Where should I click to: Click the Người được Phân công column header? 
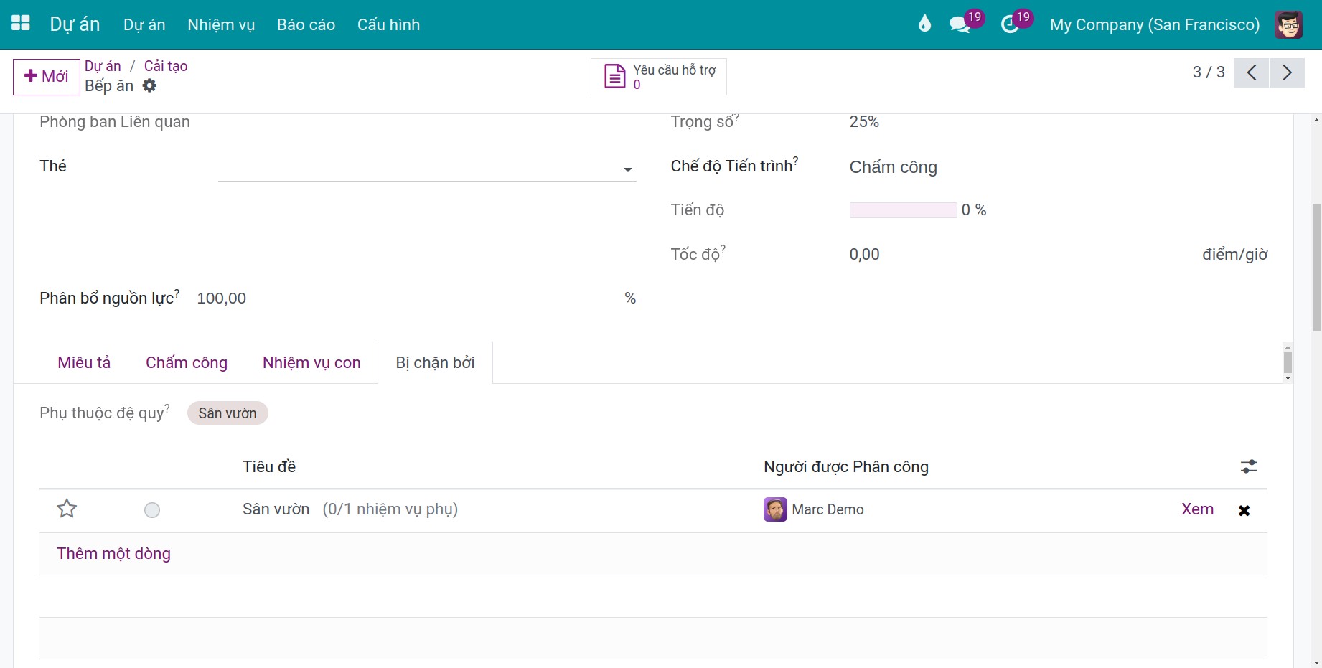coord(846,466)
